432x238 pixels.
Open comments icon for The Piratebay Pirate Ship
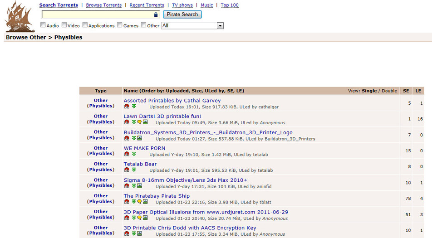[139, 202]
